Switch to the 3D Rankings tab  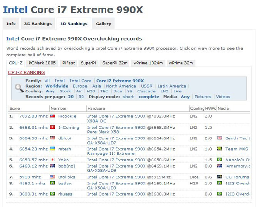(x=38, y=24)
